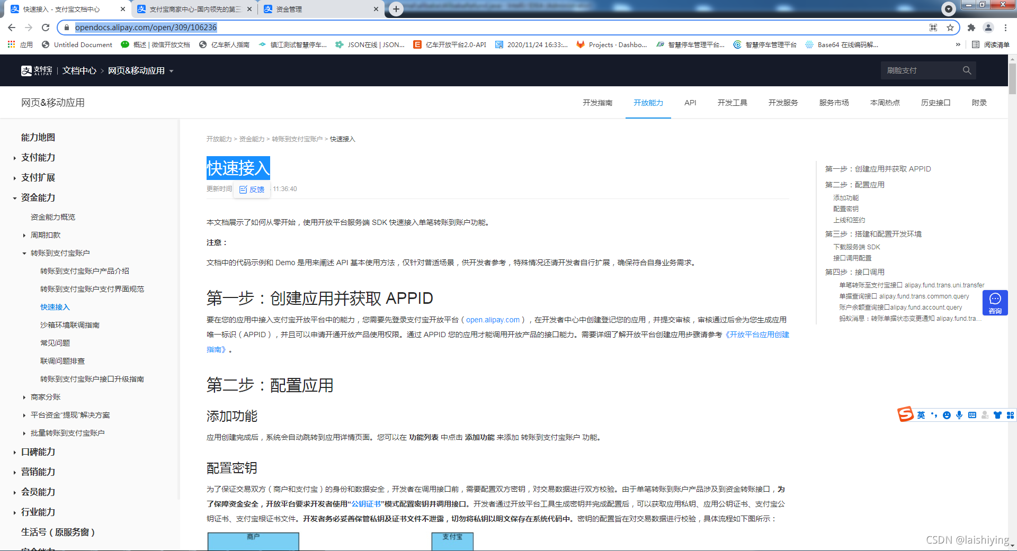Screen dimensions: 1017x551
Task: Jump to 下载服务端 SDK in outline
Action: 857,247
